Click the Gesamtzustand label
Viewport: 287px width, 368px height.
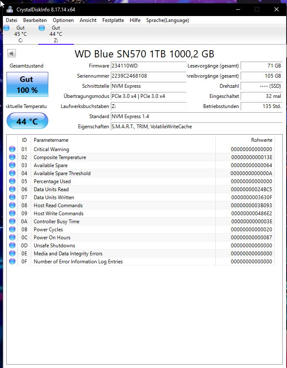[x=27, y=66]
